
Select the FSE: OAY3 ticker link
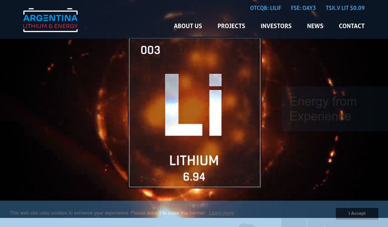(x=303, y=8)
